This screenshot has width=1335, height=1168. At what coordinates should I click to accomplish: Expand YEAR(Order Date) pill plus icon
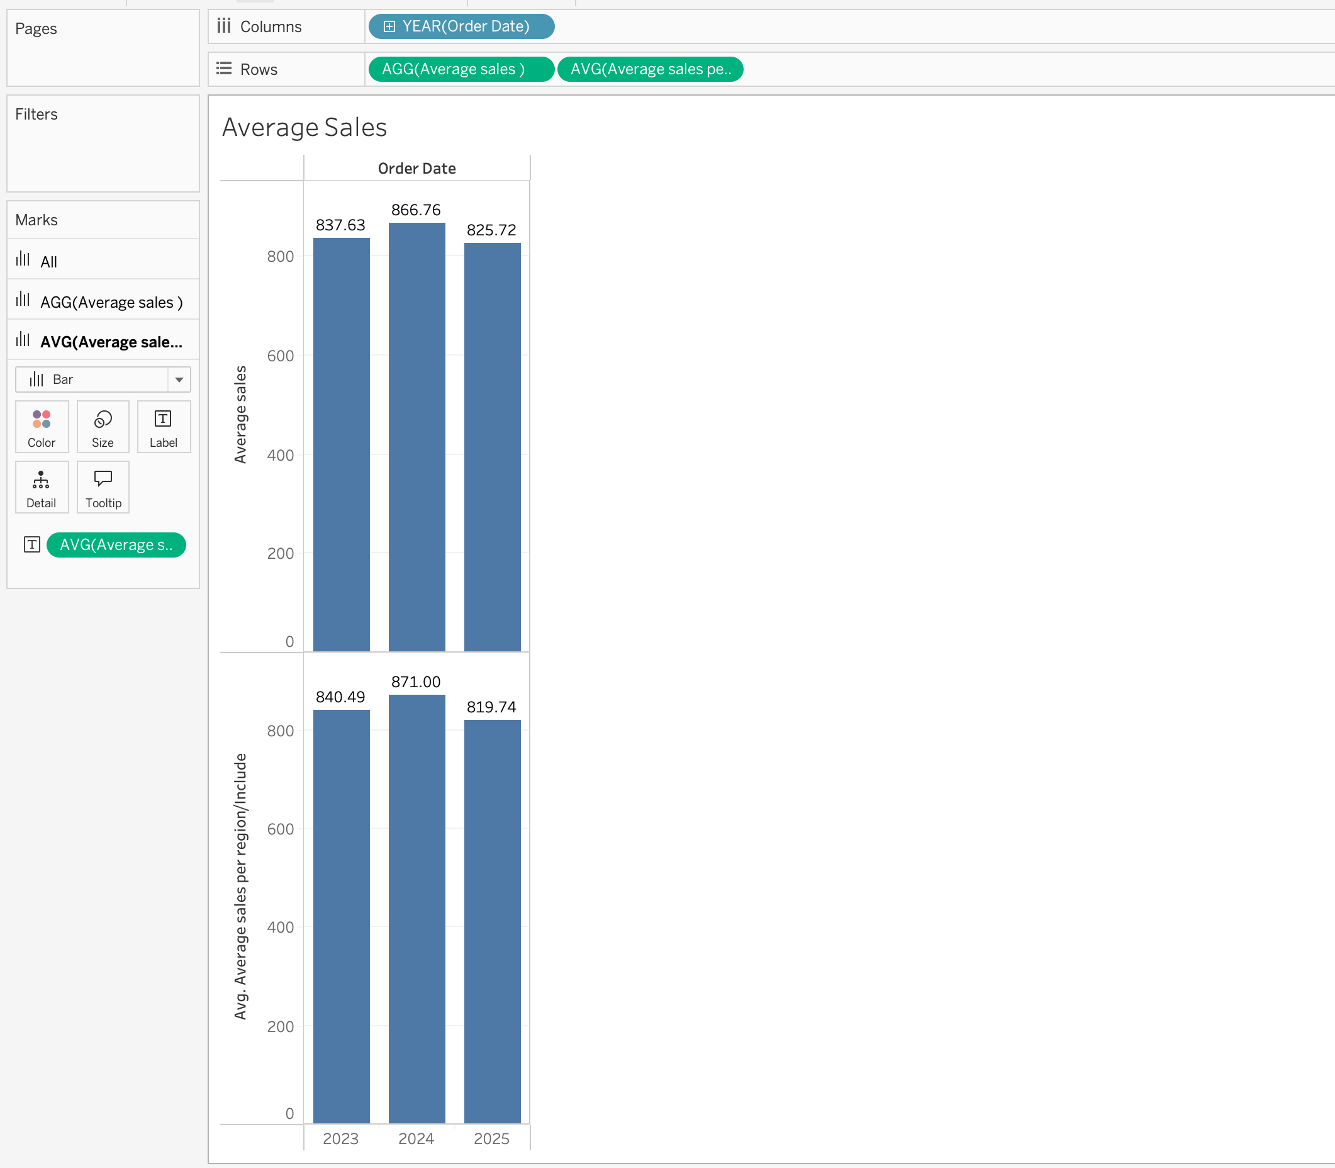[x=389, y=26]
